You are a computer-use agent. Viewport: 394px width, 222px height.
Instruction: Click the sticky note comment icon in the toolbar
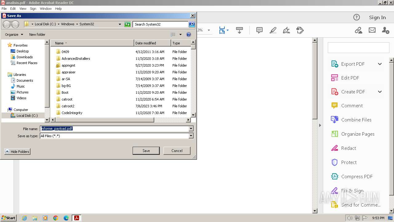(x=259, y=30)
